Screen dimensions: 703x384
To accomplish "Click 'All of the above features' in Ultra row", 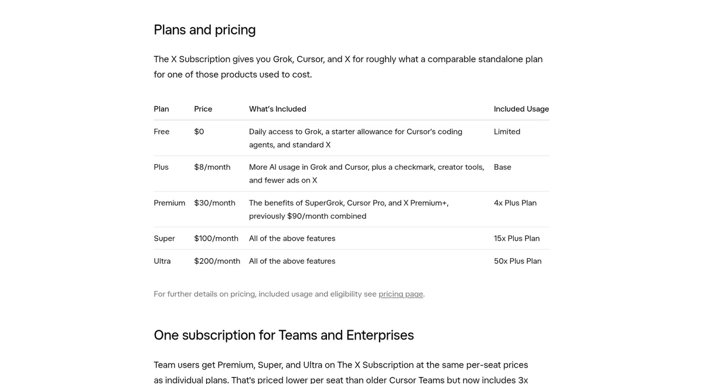I will [292, 261].
